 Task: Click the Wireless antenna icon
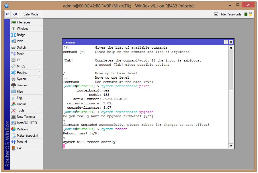coord(13,29)
